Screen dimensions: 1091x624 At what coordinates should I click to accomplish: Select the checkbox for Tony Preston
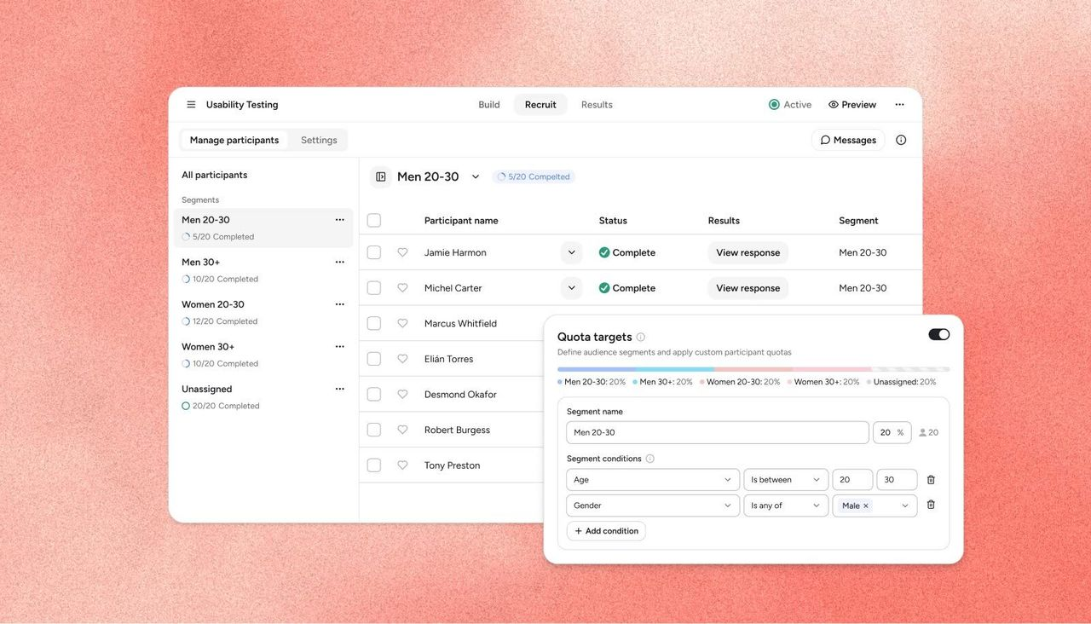[x=374, y=465]
